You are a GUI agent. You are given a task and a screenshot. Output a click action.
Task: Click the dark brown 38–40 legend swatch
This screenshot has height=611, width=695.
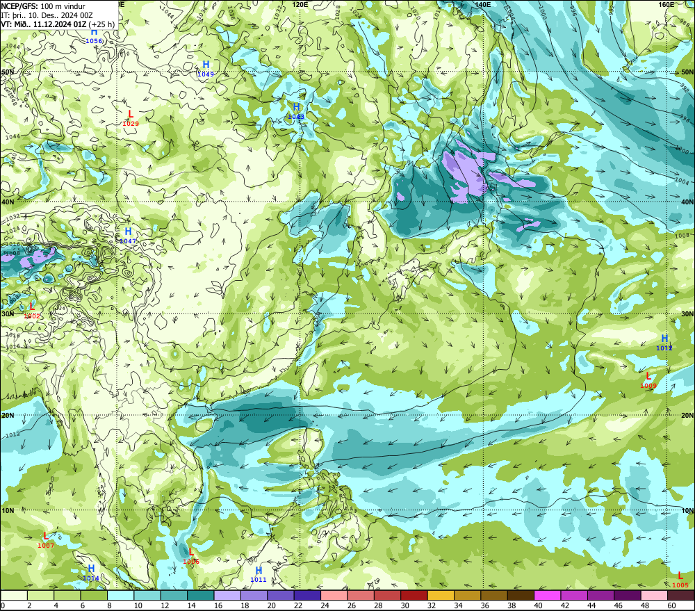pyautogui.click(x=521, y=595)
